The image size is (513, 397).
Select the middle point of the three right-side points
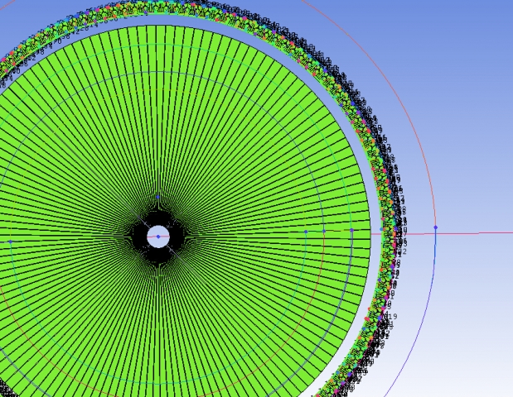(x=324, y=232)
